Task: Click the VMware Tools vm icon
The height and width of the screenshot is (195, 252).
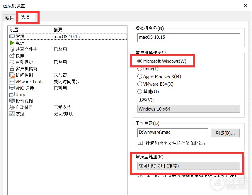Action: point(12,82)
